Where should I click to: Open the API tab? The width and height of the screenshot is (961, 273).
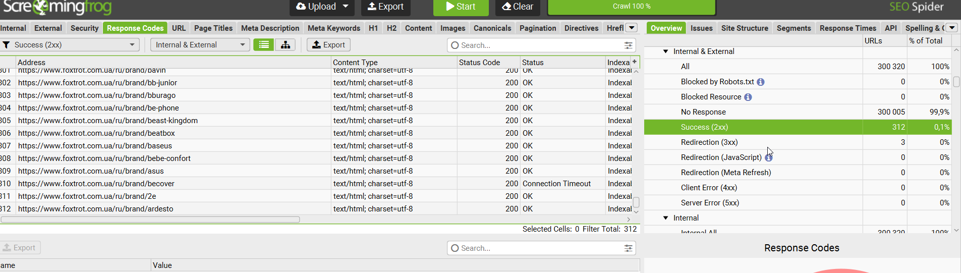pos(891,28)
